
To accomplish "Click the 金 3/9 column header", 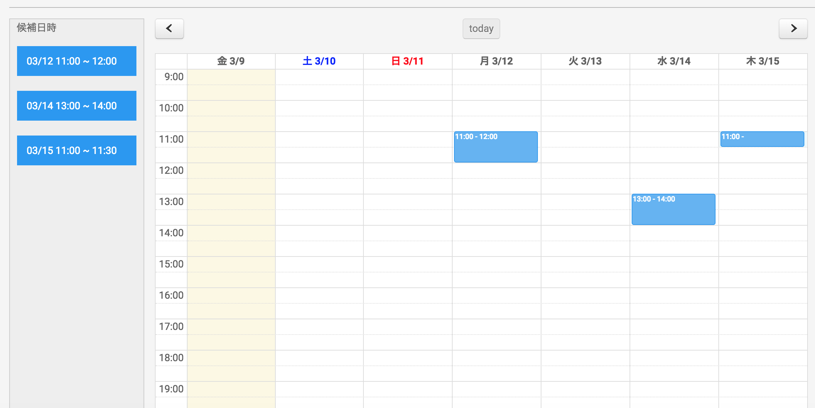I will (x=231, y=61).
